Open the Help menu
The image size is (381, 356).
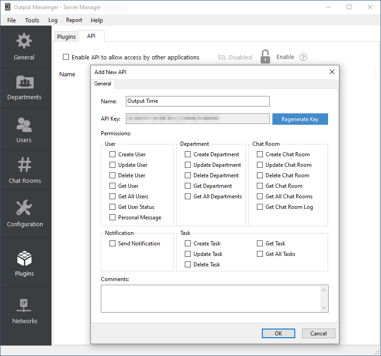(x=97, y=20)
